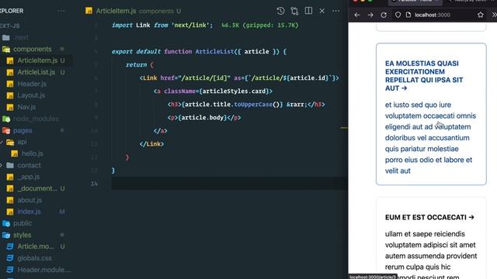Collapse the pages folder

click(23, 130)
